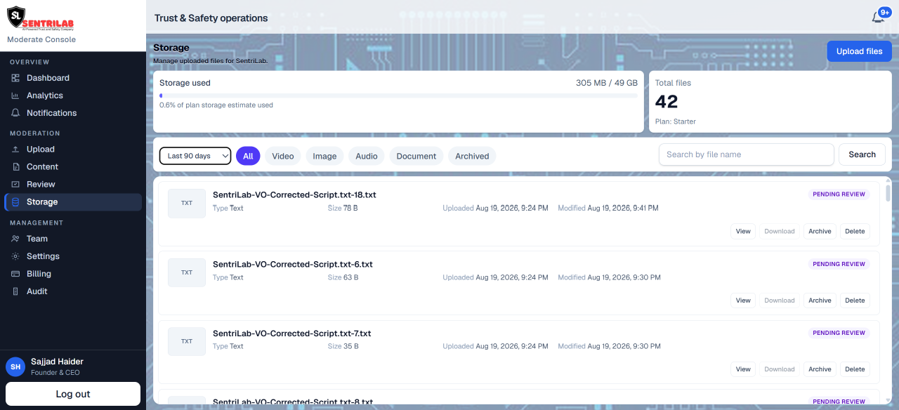Open the Notifications page from the sidebar
The image size is (899, 410).
point(73,113)
